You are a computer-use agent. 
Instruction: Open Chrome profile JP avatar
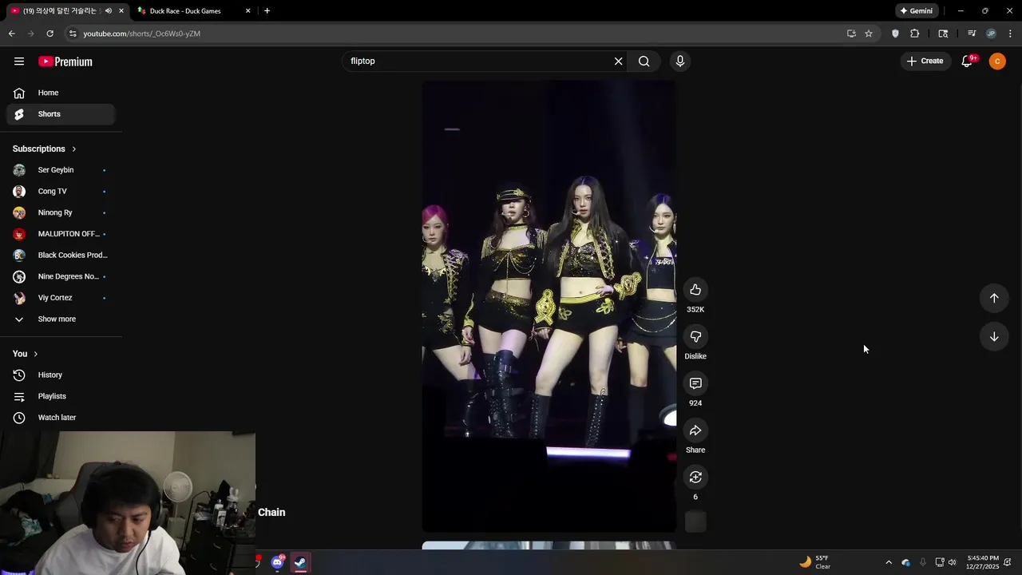pos(991,34)
